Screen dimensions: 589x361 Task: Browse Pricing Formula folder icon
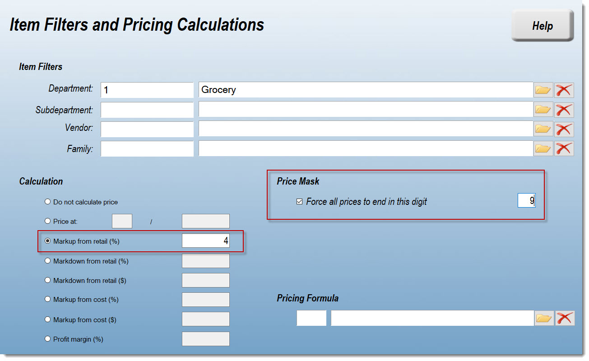(544, 318)
